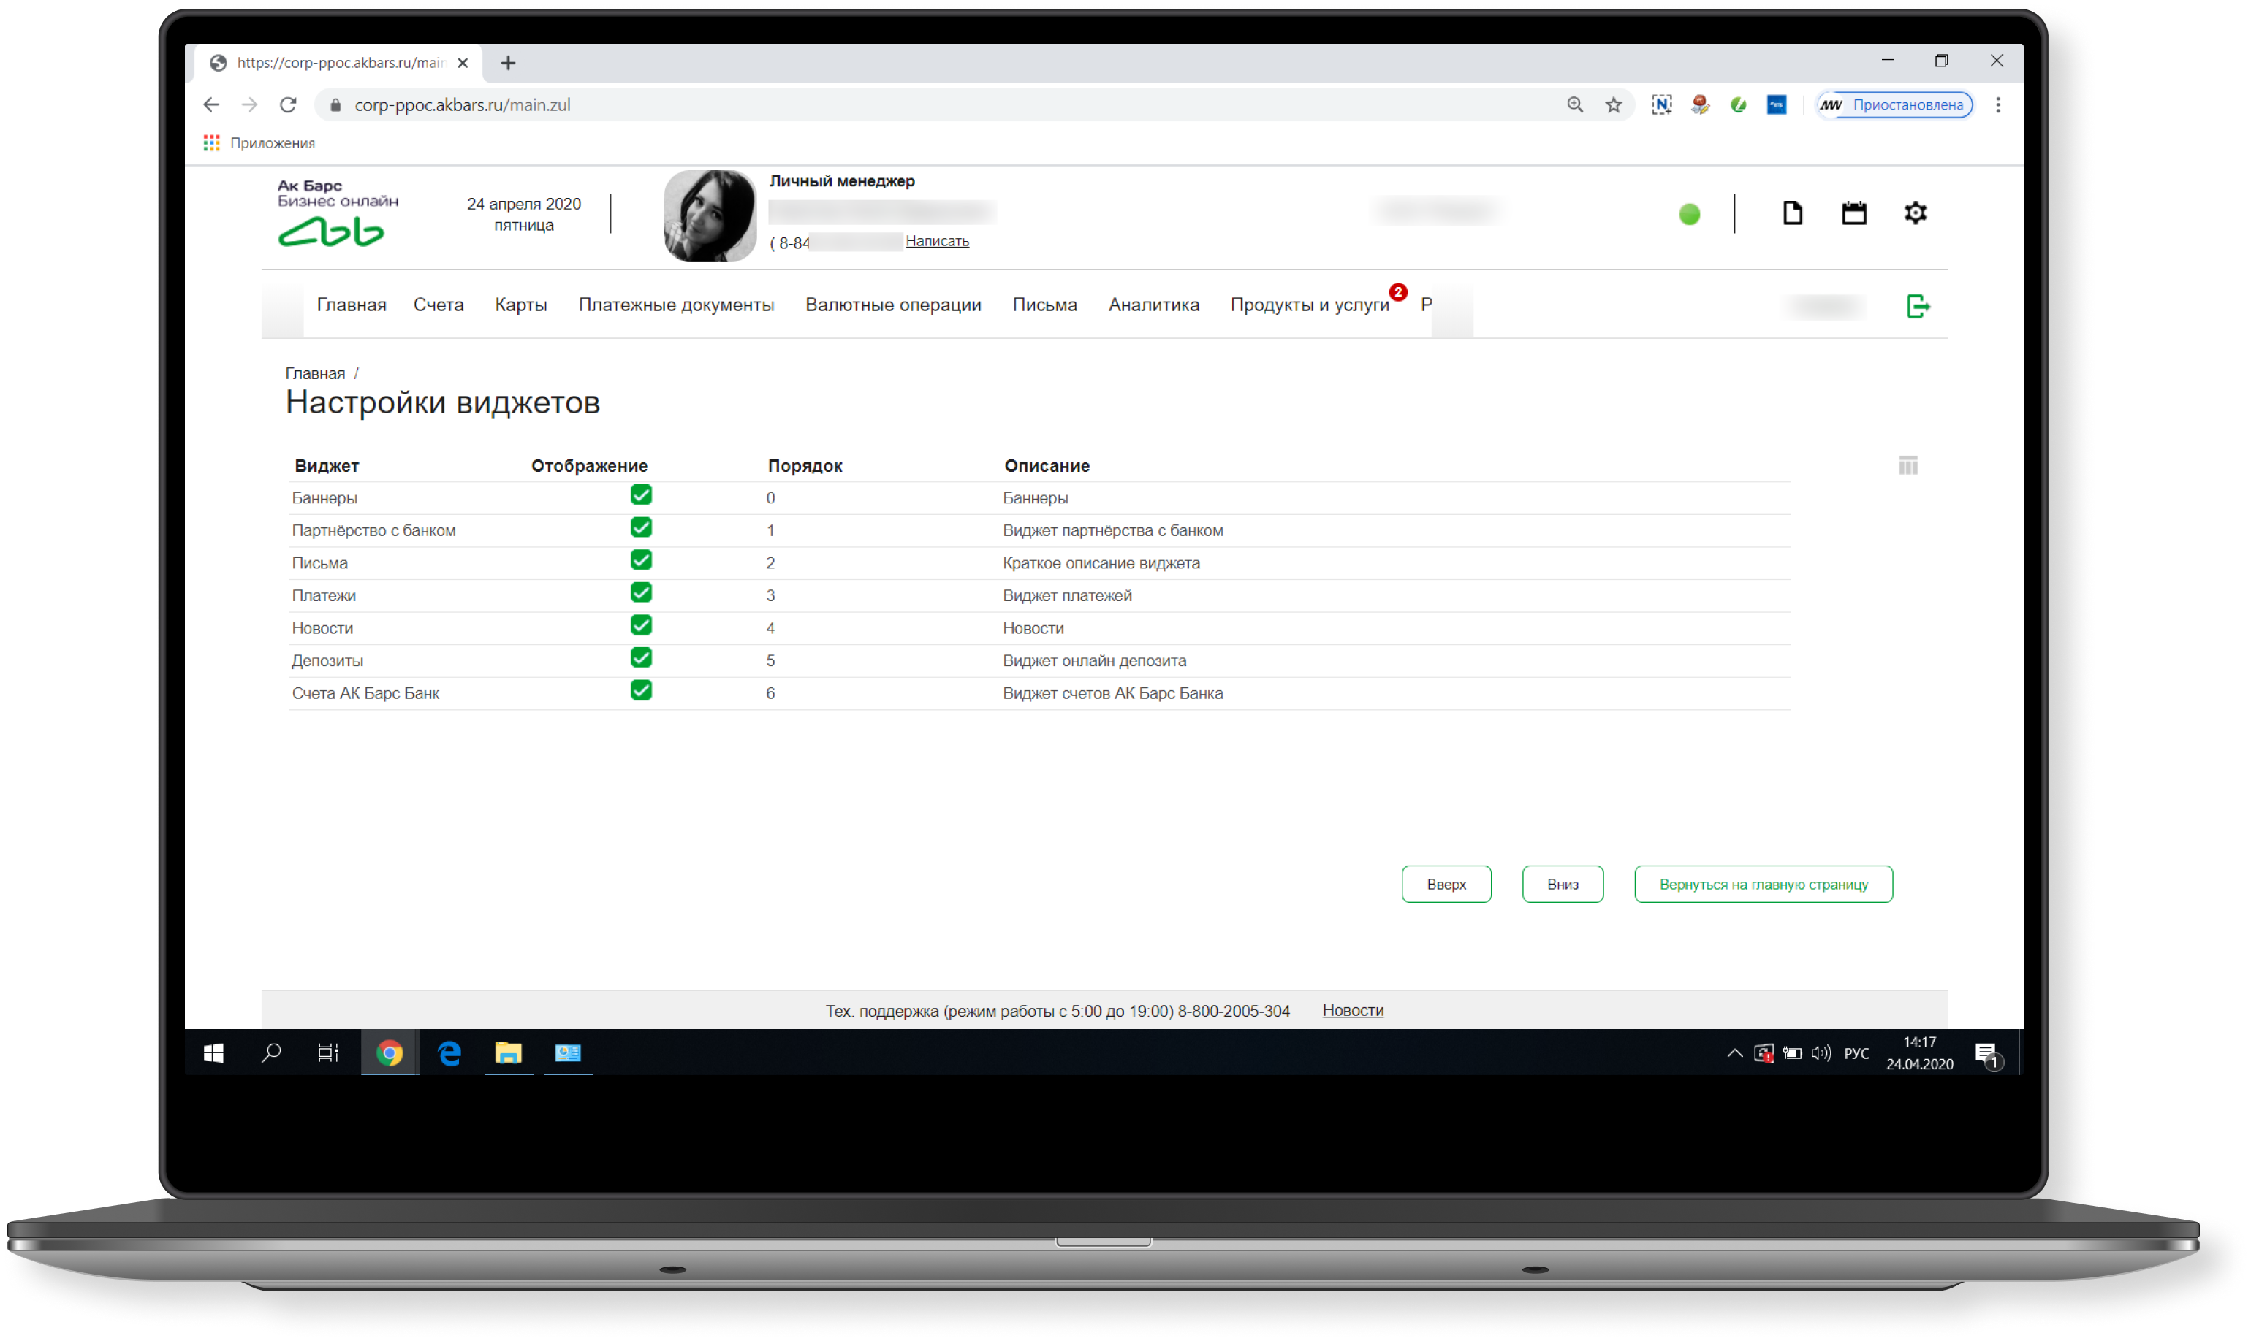
Task: Open the Аналитика menu item
Action: tap(1153, 305)
